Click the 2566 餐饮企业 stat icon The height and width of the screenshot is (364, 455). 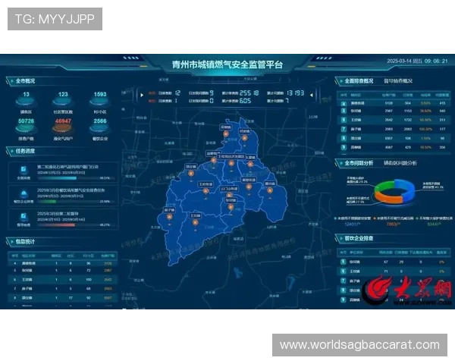click(100, 129)
